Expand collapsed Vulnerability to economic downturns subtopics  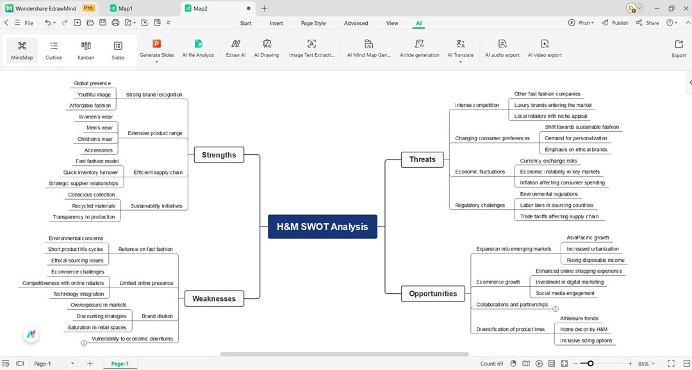click(x=85, y=342)
